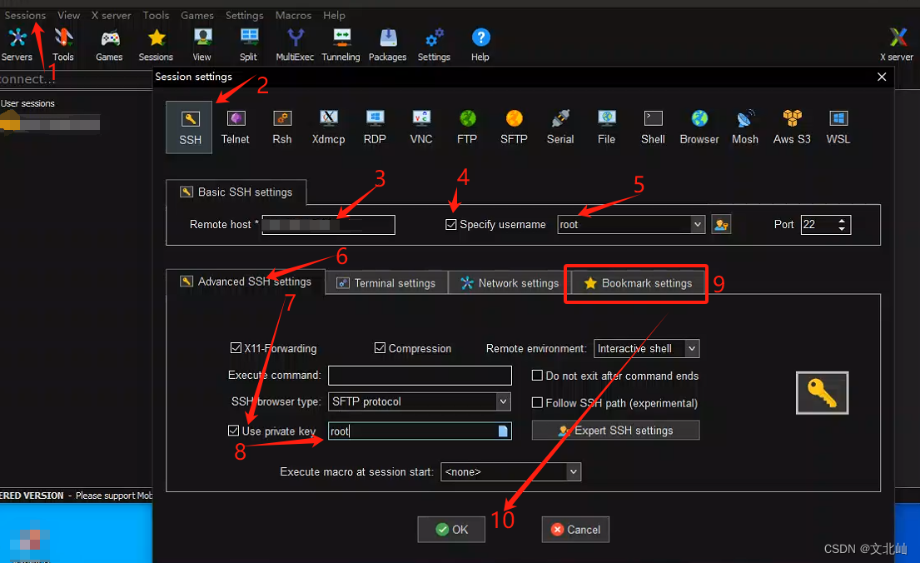Image resolution: width=920 pixels, height=563 pixels.
Task: Pick the FTP session type
Action: point(467,127)
